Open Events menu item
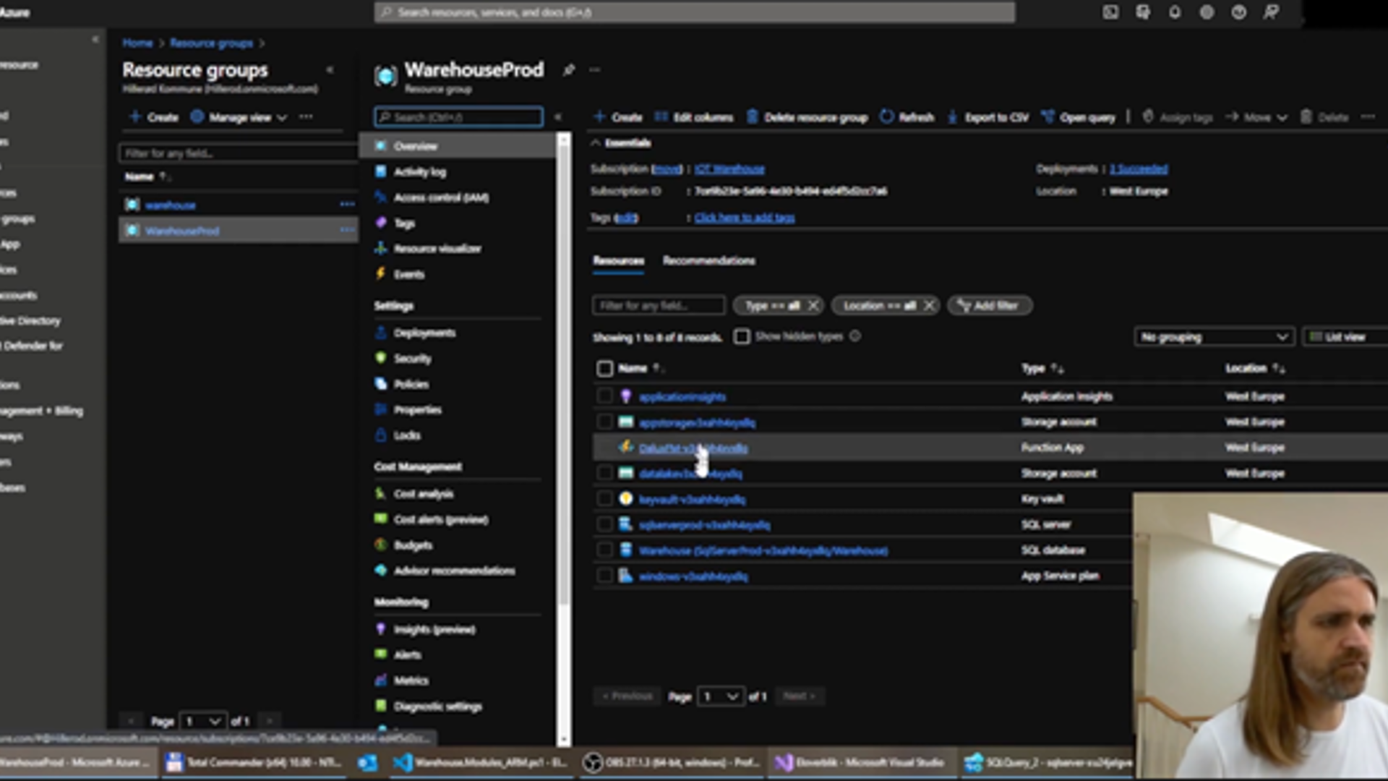 click(x=408, y=274)
